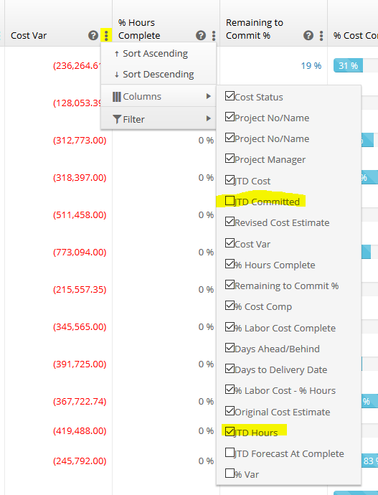This screenshot has width=378, height=495.
Task: Select Sort Descending from the menu
Action: tap(154, 75)
